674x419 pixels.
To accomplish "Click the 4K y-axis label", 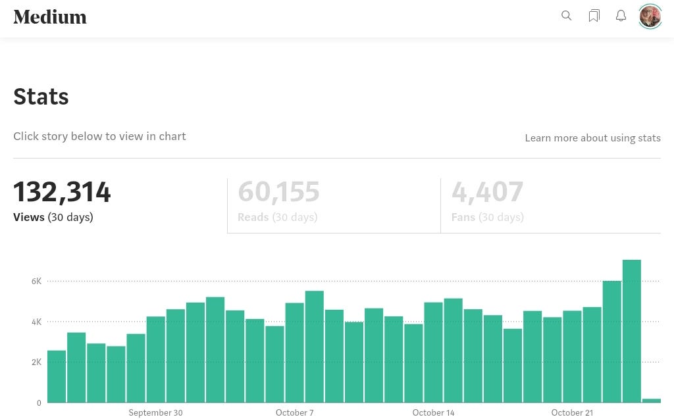I will point(37,322).
